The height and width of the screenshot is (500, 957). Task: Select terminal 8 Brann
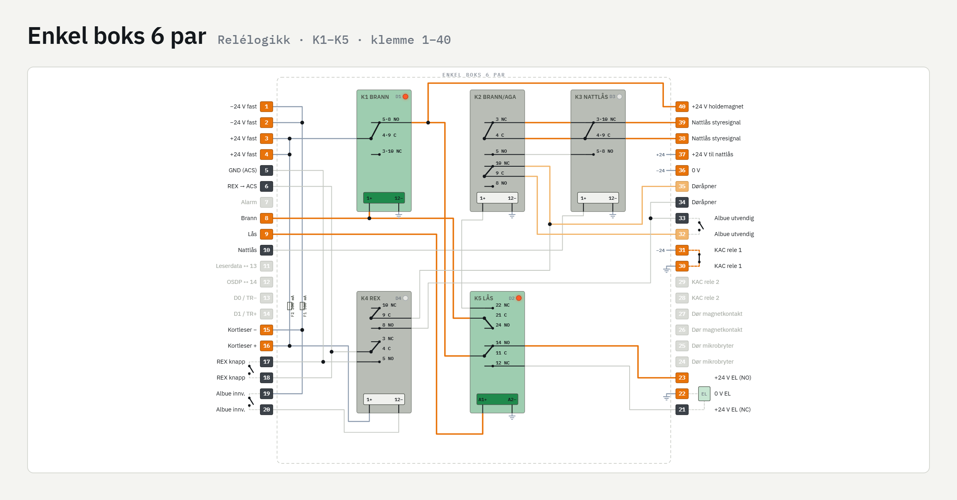pos(266,218)
